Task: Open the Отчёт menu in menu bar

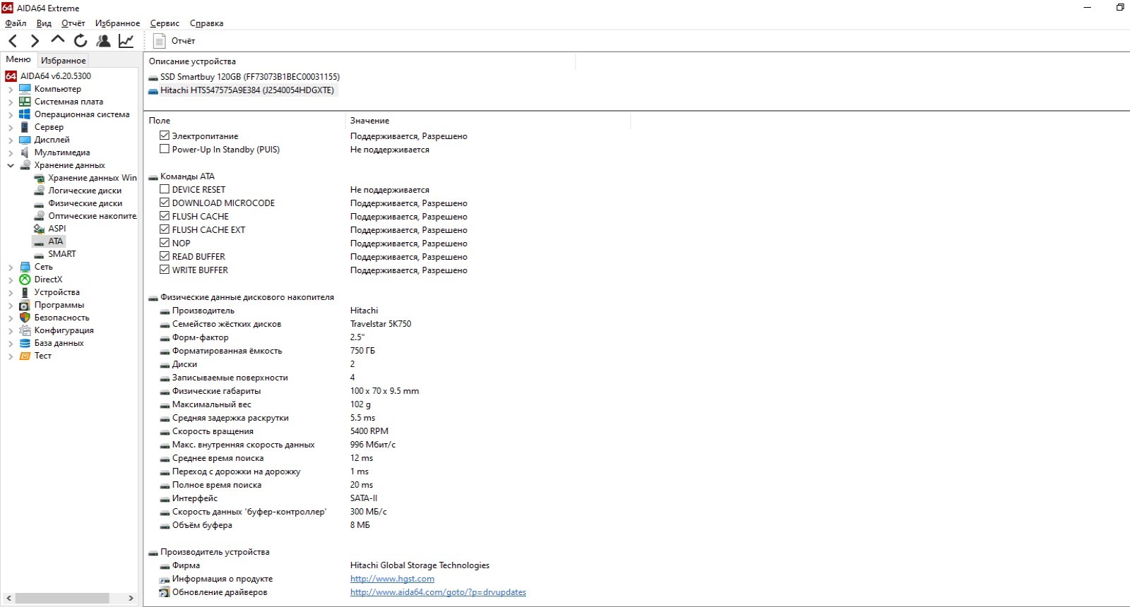Action: pyautogui.click(x=73, y=23)
